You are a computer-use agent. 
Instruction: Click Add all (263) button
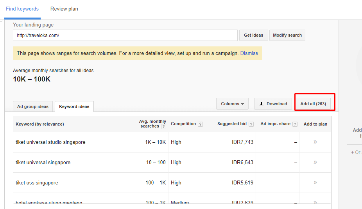(x=313, y=104)
